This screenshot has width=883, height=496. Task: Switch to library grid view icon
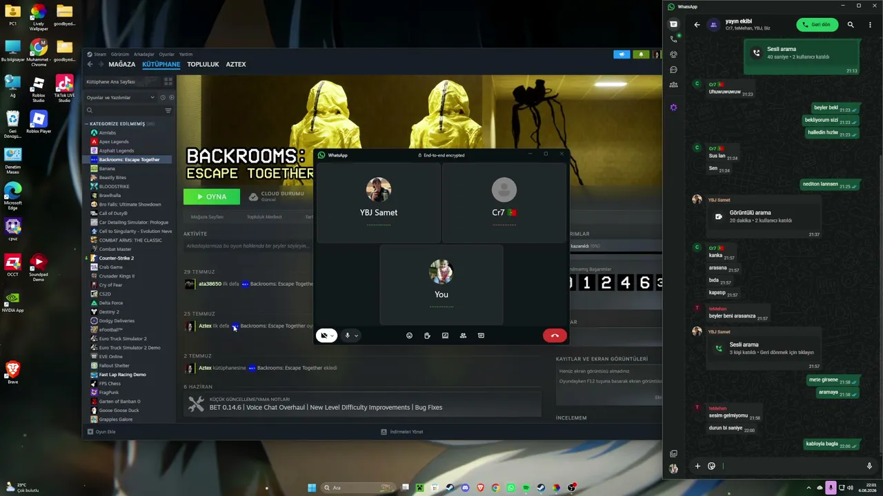(x=168, y=81)
